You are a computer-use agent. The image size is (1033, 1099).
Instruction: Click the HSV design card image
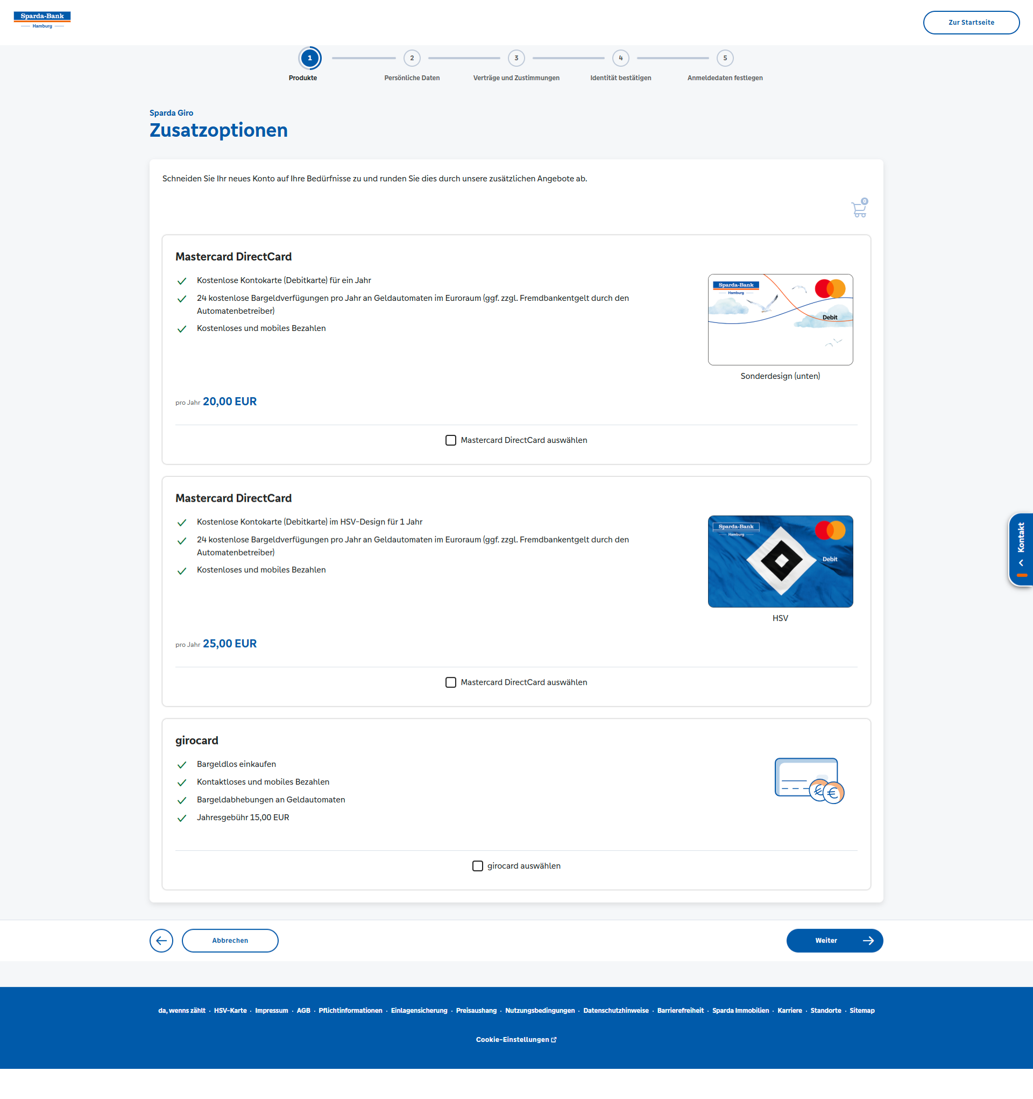(x=780, y=561)
